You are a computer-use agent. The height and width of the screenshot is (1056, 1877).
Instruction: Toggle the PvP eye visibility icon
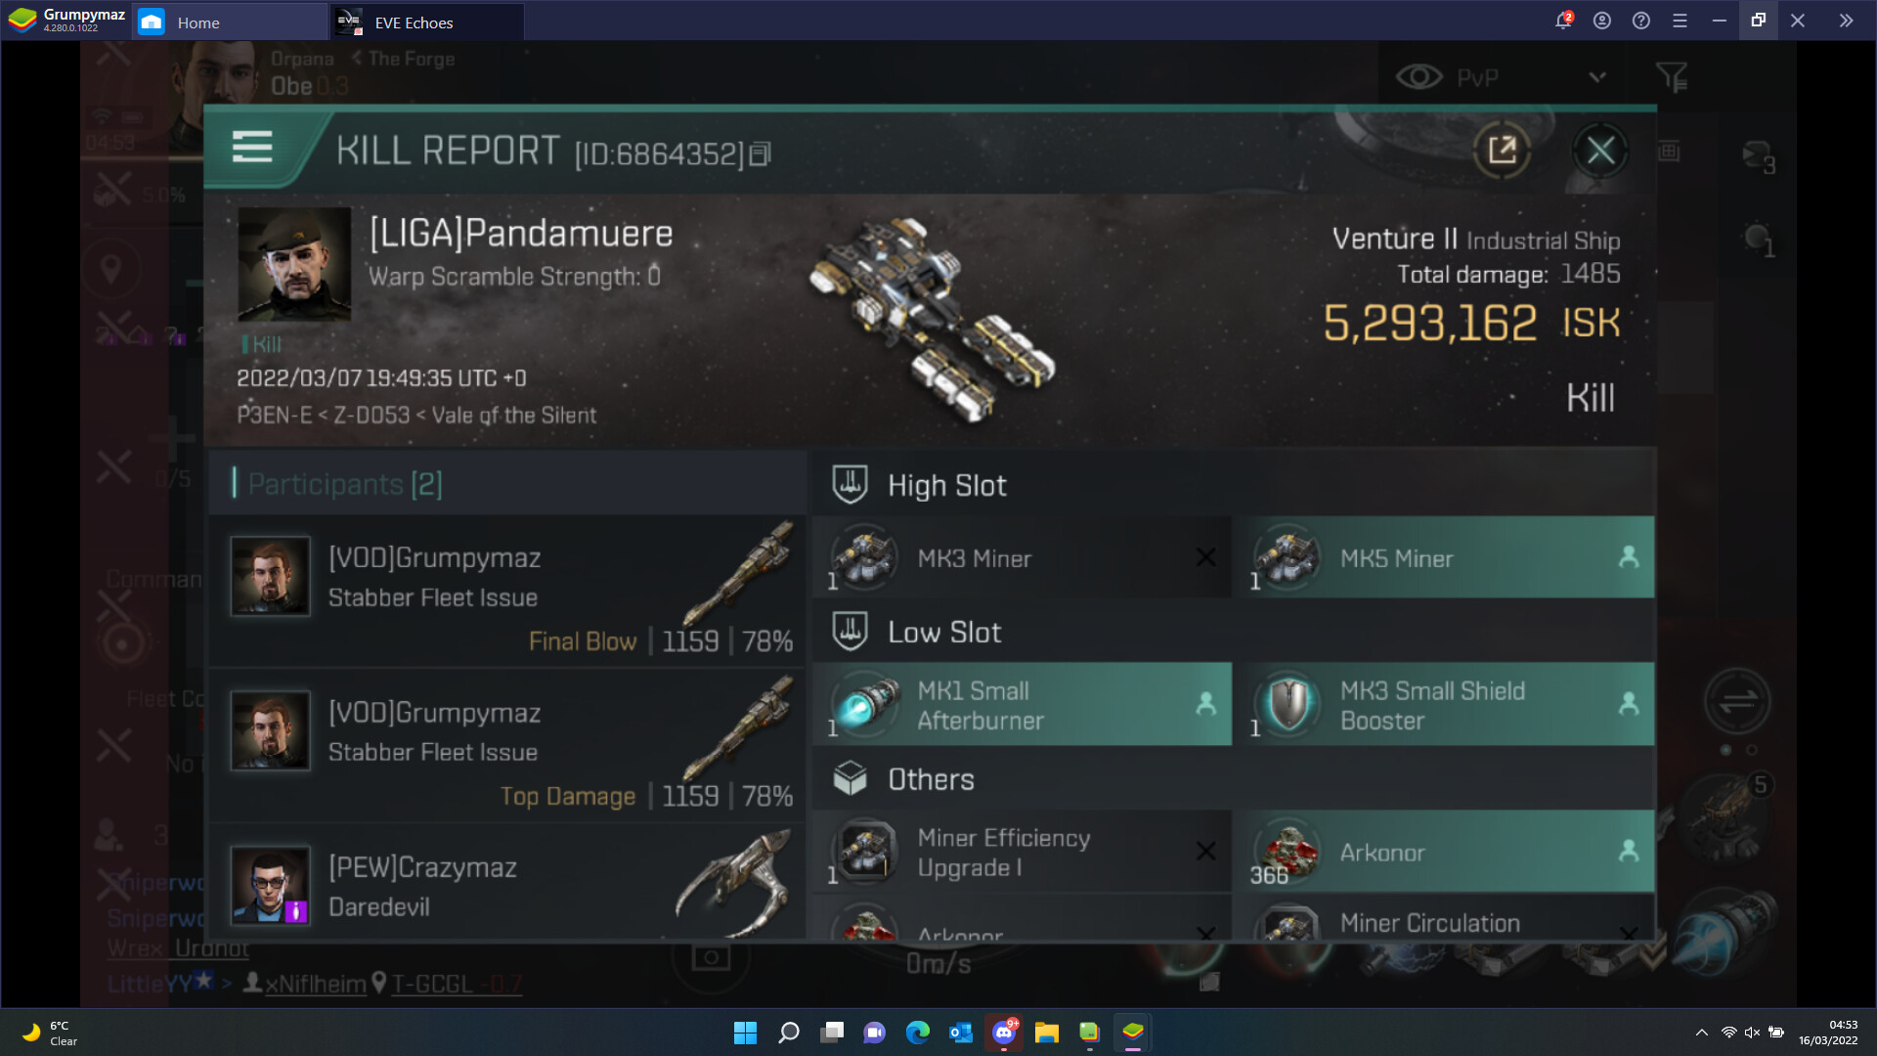point(1419,77)
